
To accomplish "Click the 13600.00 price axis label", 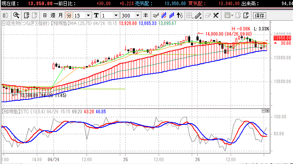I will [x=282, y=81].
